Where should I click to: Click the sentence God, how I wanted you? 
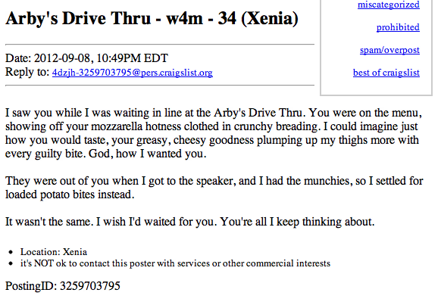click(147, 154)
